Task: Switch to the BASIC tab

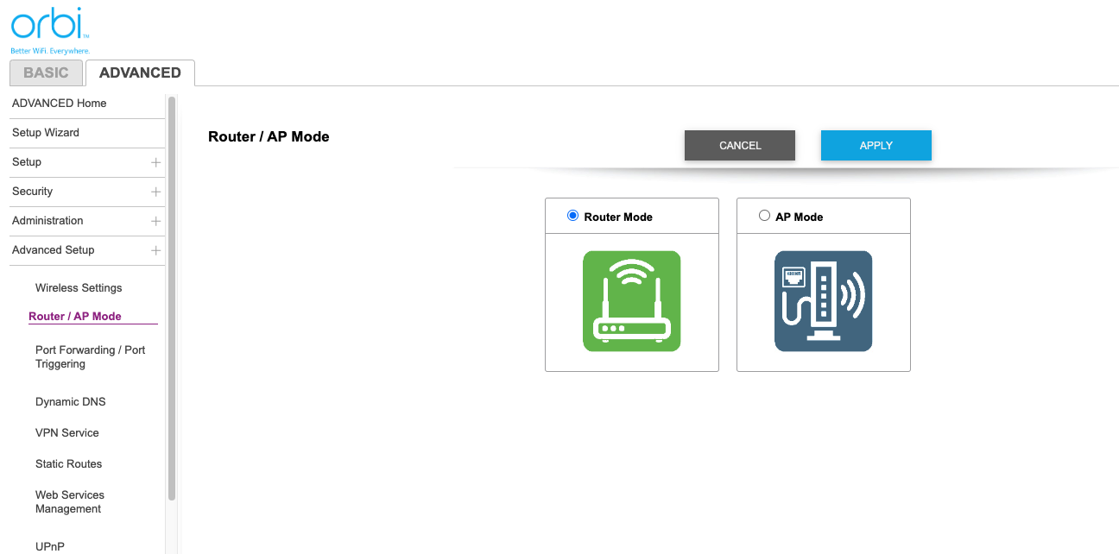Action: pos(46,73)
